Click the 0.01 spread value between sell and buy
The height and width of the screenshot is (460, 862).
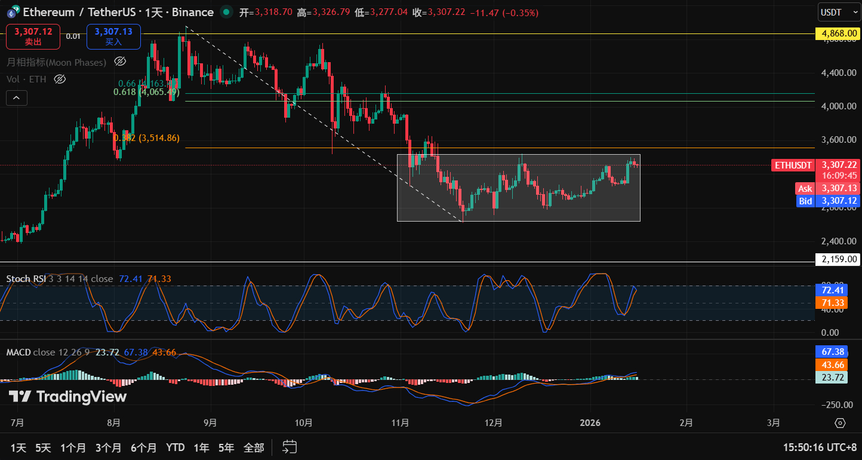pyautogui.click(x=73, y=36)
